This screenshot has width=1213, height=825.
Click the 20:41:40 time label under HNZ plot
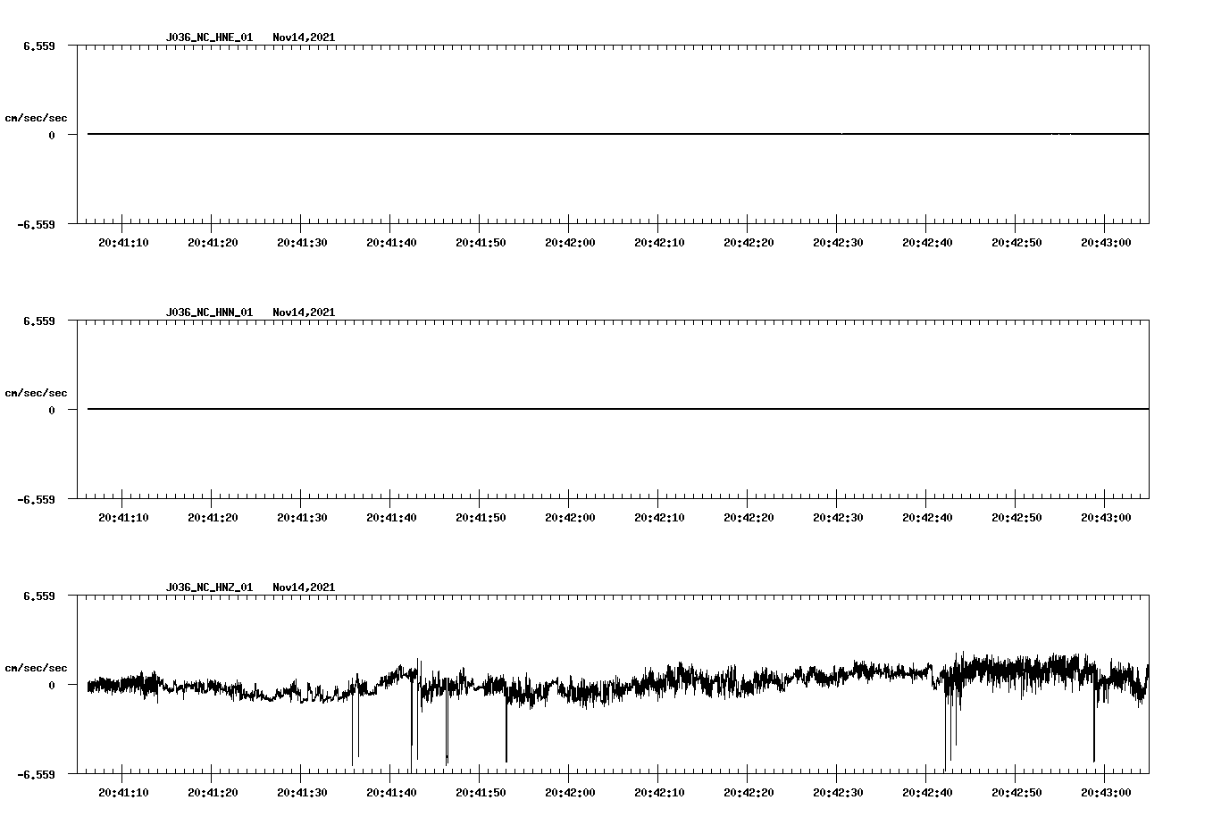[391, 793]
